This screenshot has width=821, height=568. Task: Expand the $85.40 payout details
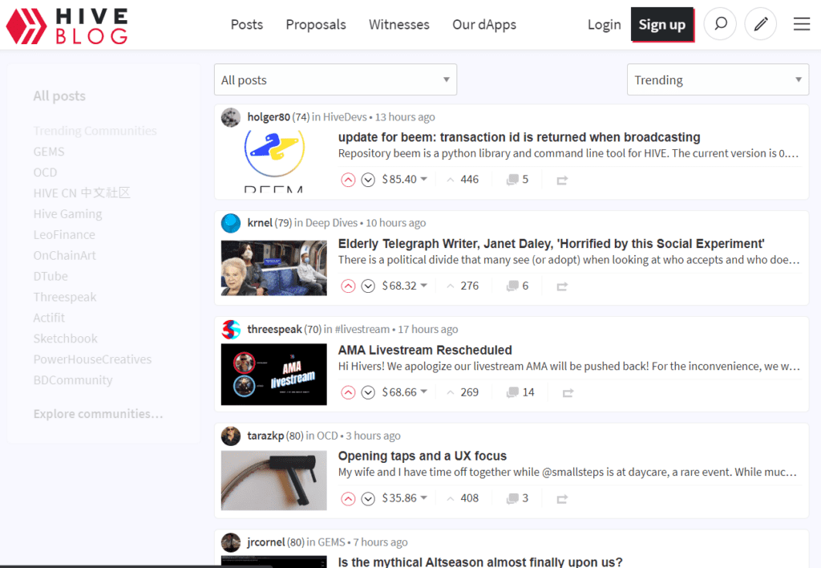pyautogui.click(x=404, y=179)
